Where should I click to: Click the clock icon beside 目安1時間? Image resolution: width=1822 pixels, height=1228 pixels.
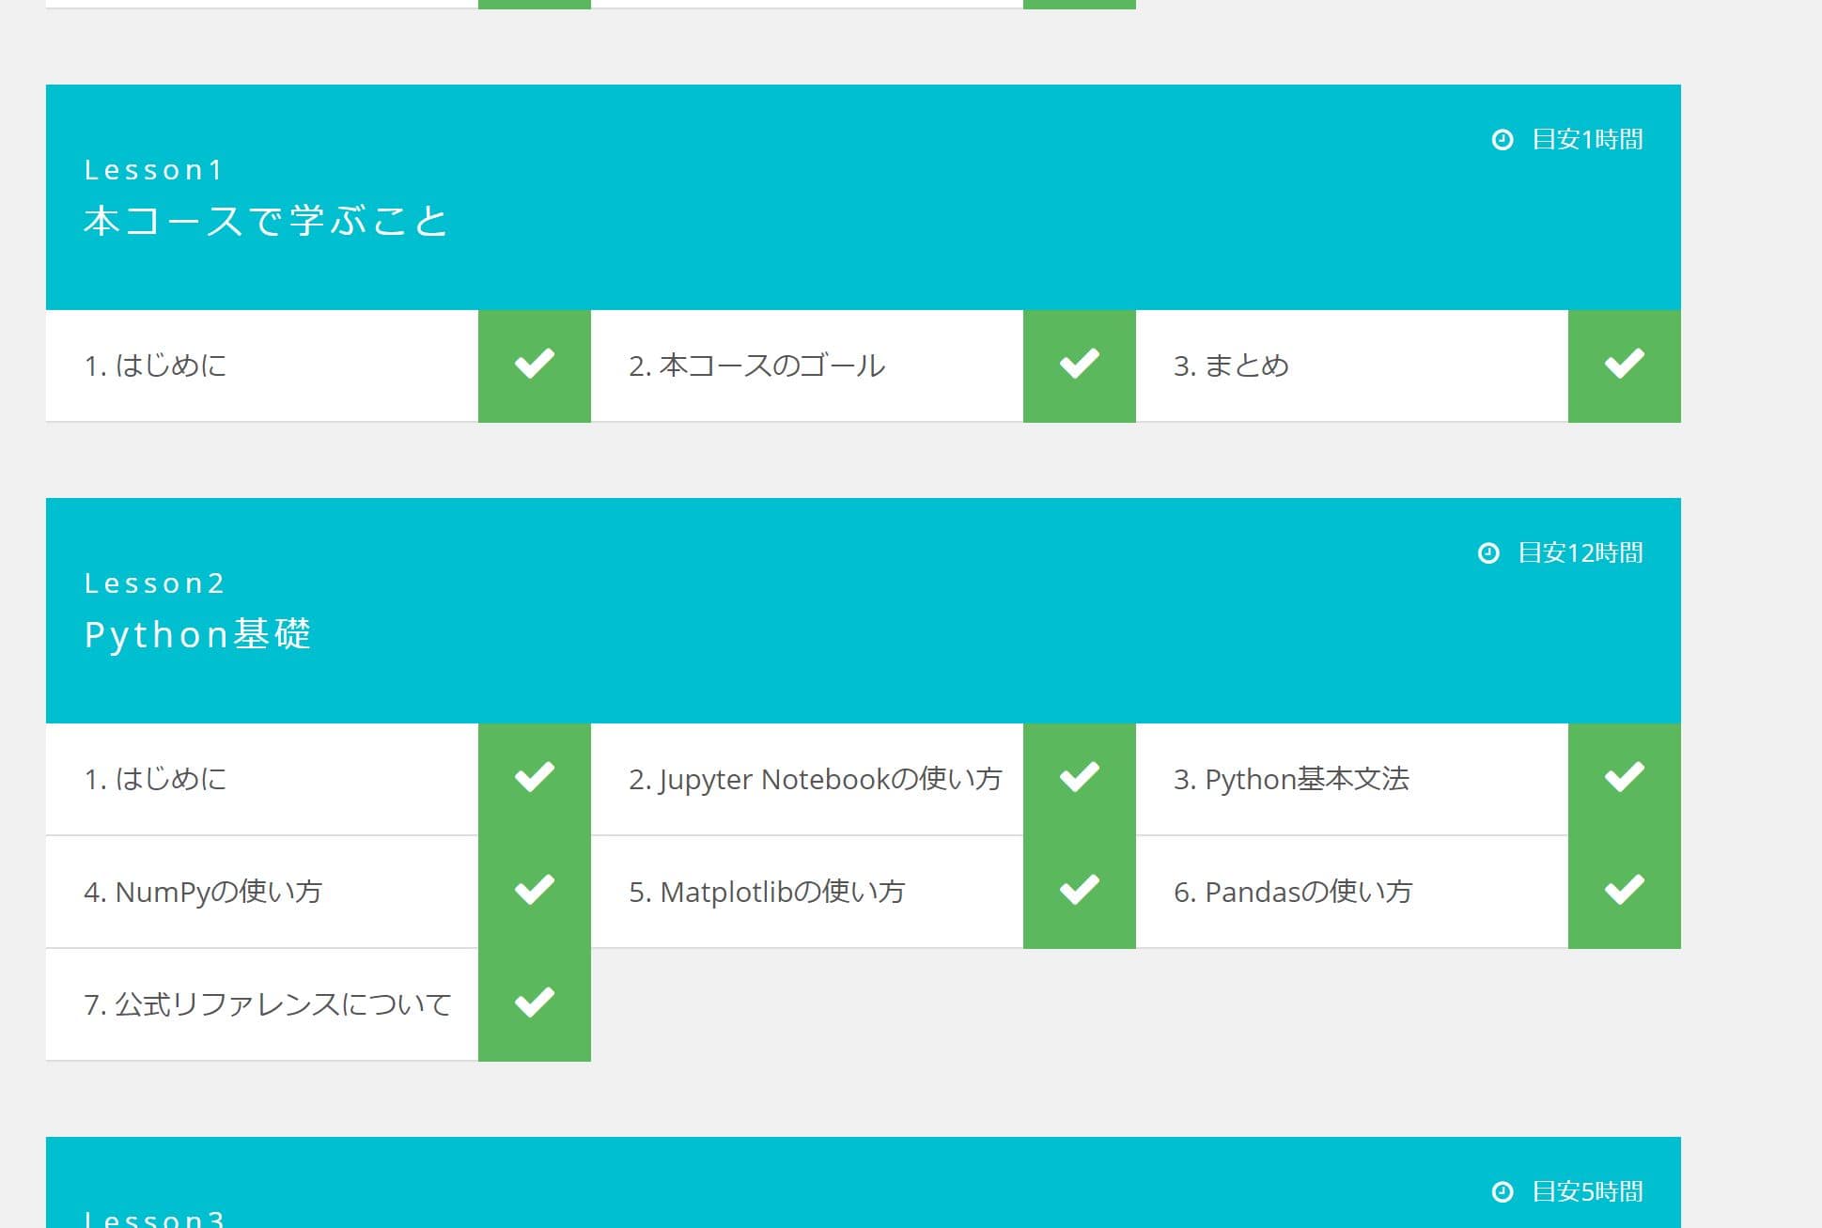click(x=1503, y=140)
